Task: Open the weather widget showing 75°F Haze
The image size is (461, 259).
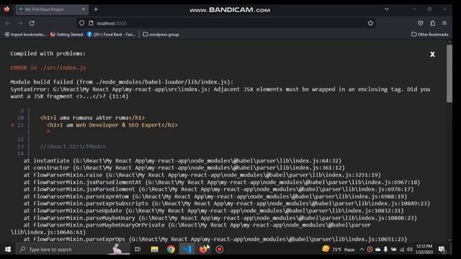Action: click(338, 250)
